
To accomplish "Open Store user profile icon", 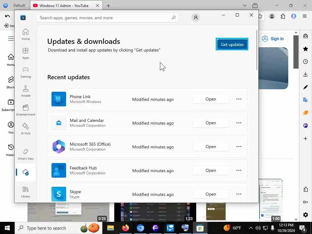I will 196,17.
